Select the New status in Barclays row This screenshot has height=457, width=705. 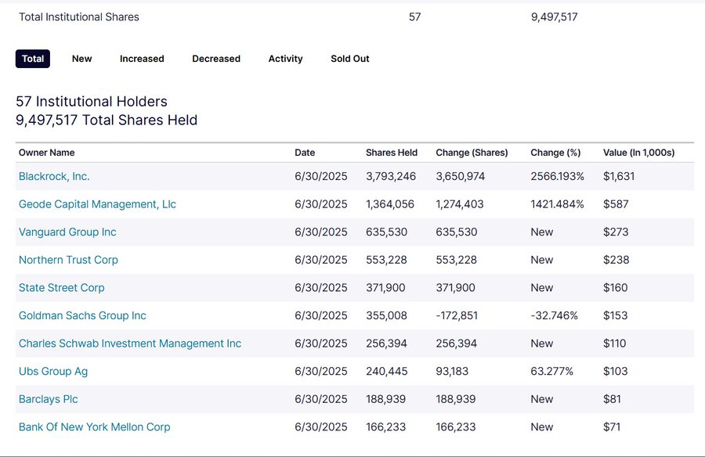point(542,399)
